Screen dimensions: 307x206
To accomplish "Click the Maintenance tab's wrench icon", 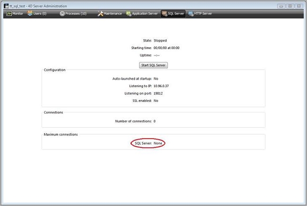I will pyautogui.click(x=100, y=14).
